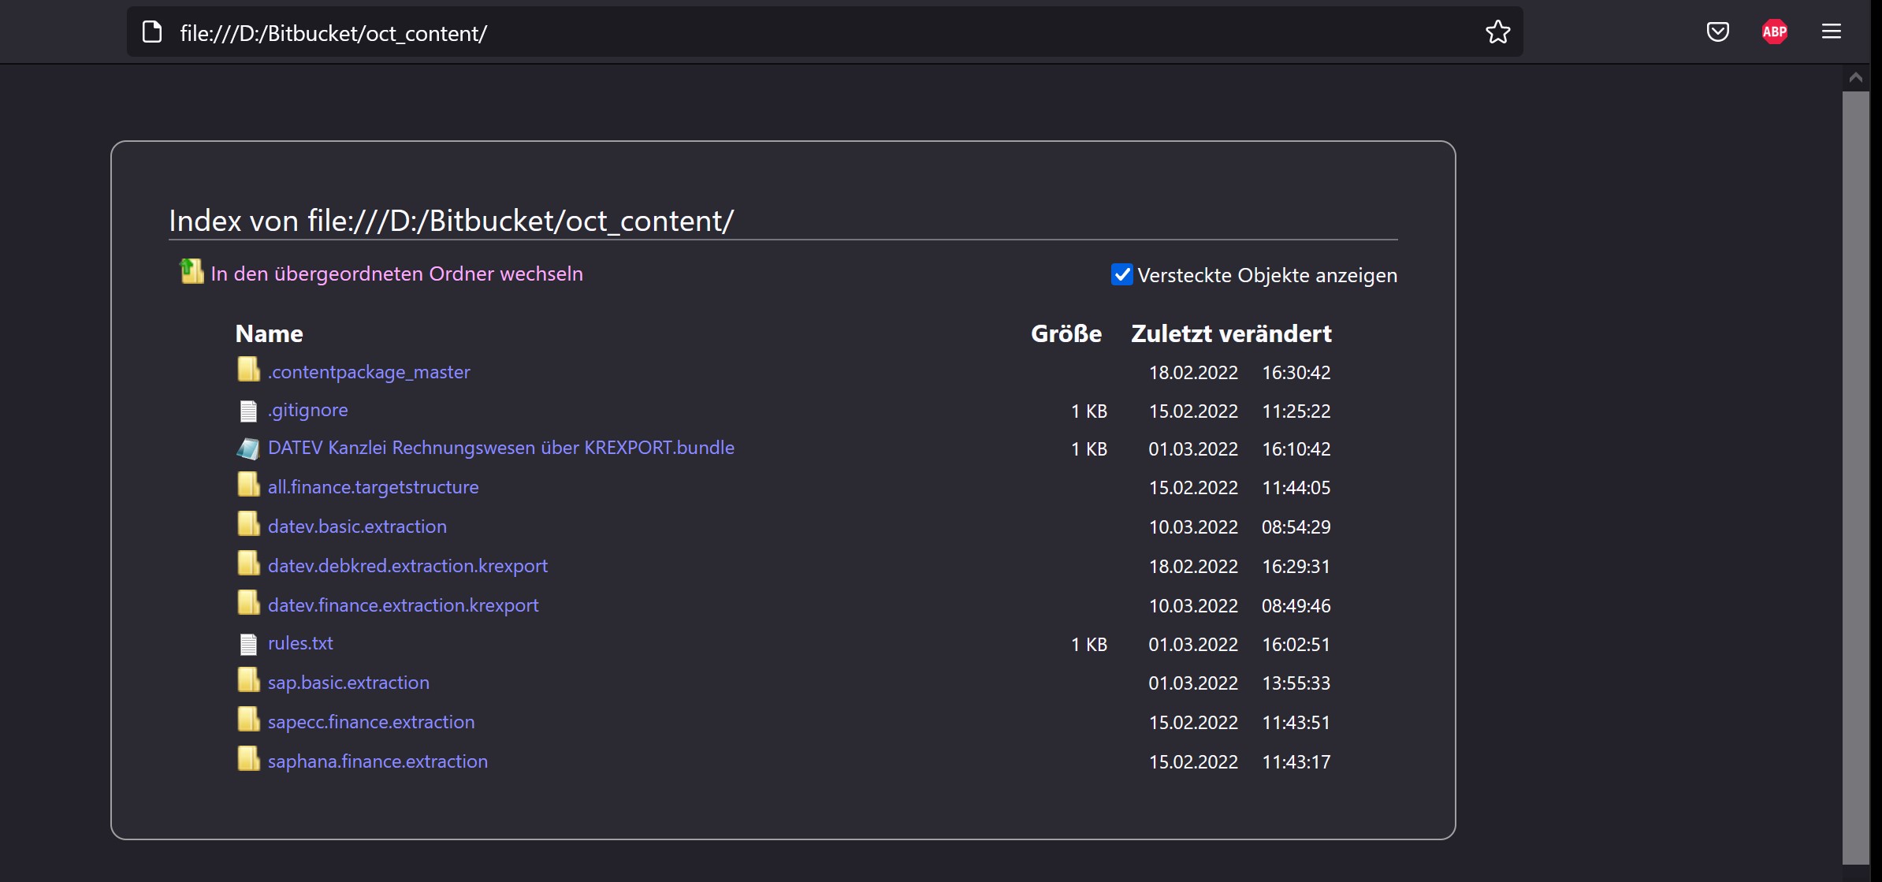Sort listing by the Name column header
The height and width of the screenshot is (882, 1882).
[x=269, y=333]
